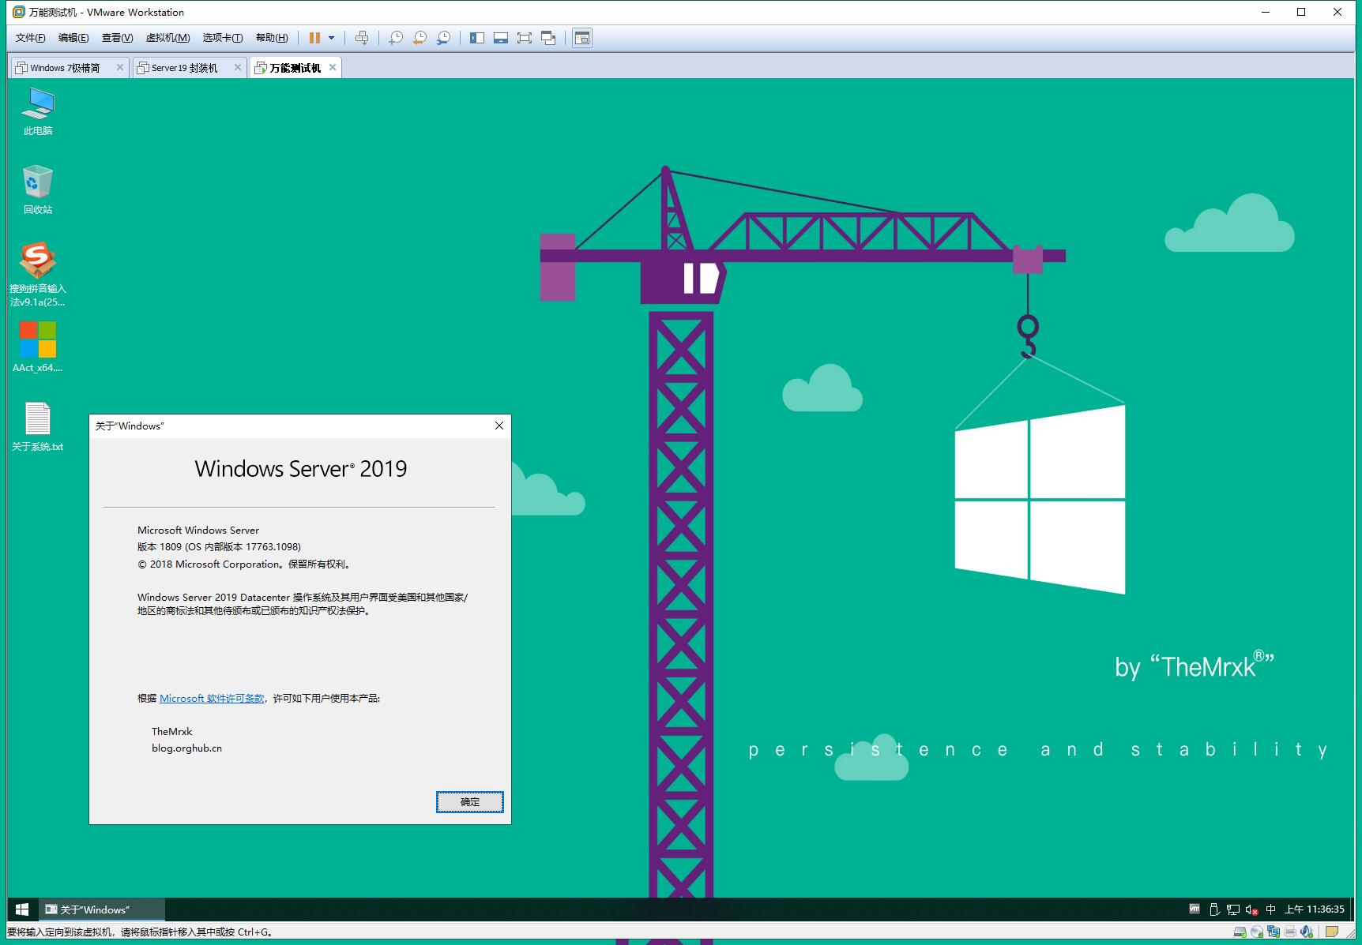Revert the VM to its previous snapshot

[420, 38]
